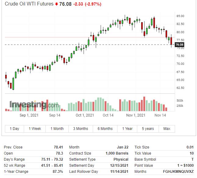
Task: Switch to the 1 Week timeframe
Action: [35, 129]
